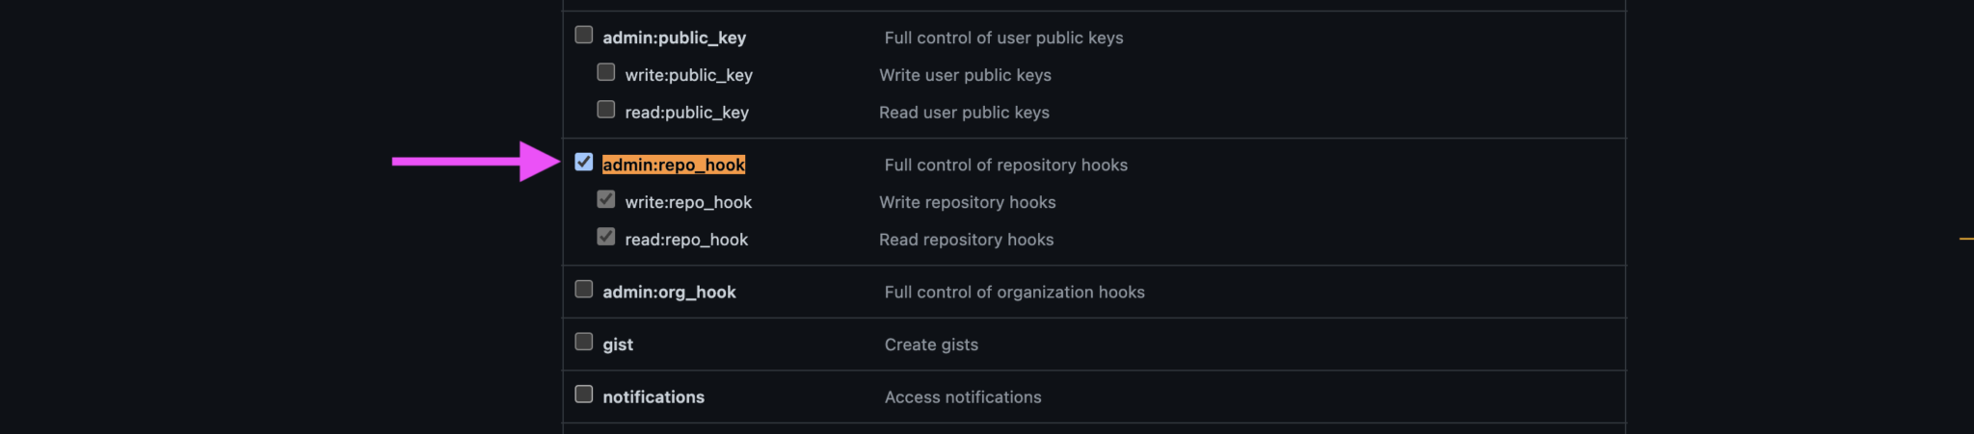Toggle the read:repo_hook checkbox
Viewport: 1974px width, 434px height.
click(606, 237)
